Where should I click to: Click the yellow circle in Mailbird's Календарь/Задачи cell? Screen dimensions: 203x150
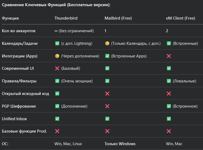click(x=107, y=43)
